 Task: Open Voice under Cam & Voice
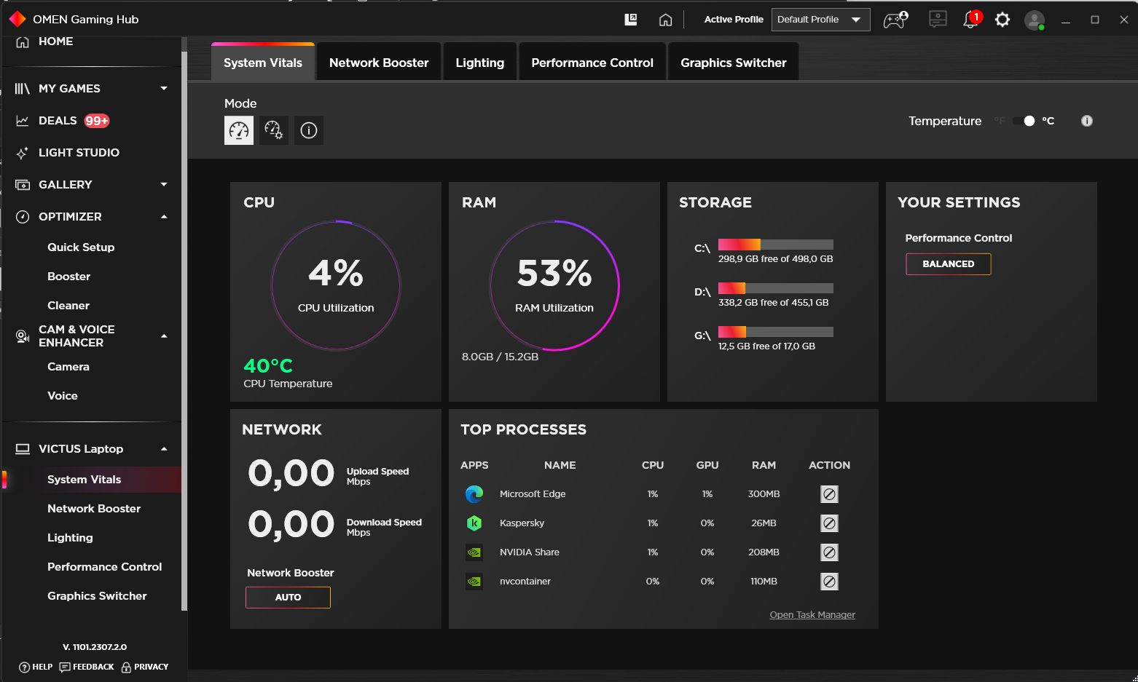point(63,396)
